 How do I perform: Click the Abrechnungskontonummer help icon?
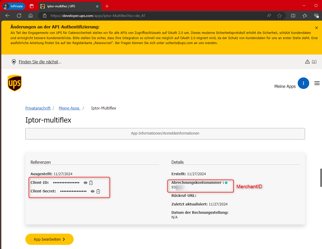(x=226, y=183)
